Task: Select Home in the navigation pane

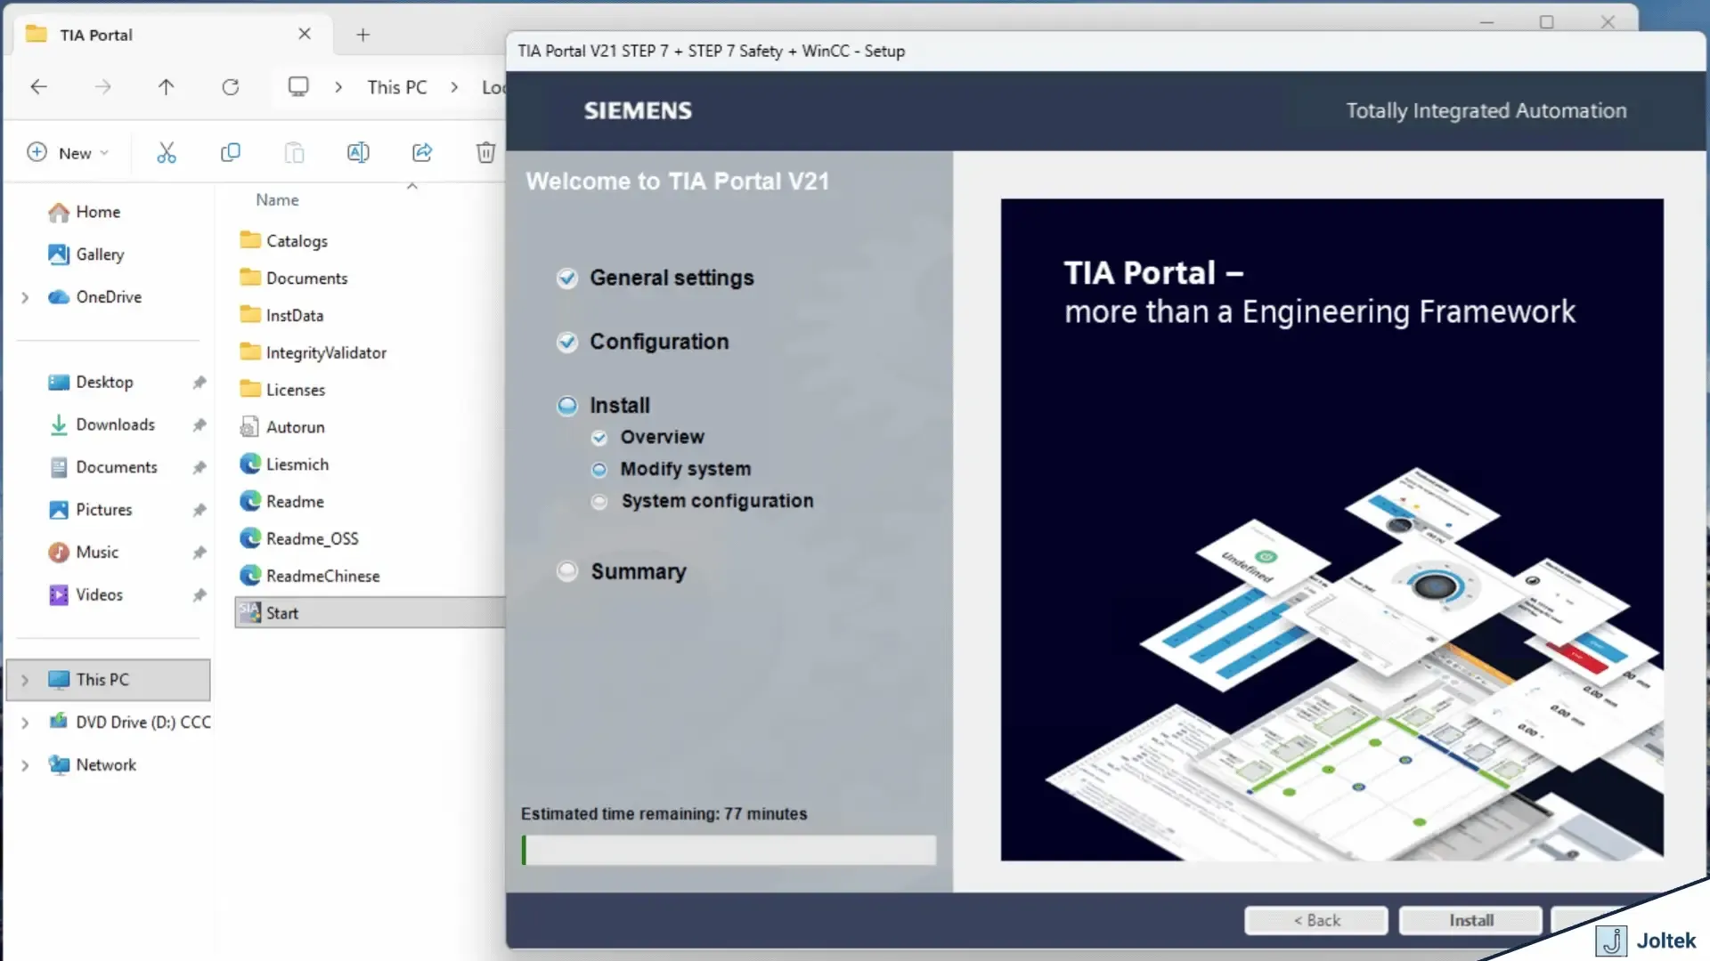Action: point(85,212)
